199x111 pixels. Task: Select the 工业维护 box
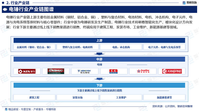(x=121, y=98)
